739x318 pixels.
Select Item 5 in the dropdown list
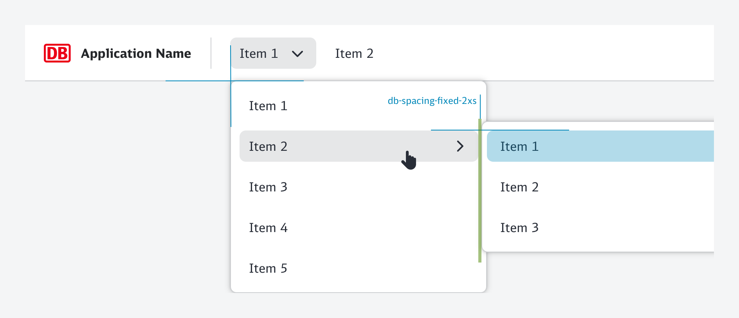coord(268,268)
